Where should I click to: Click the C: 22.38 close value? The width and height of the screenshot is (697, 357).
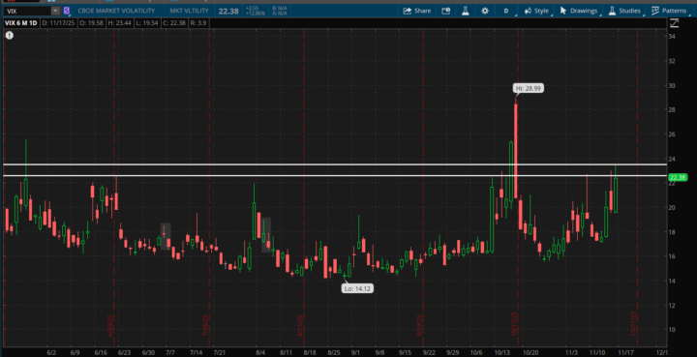point(175,23)
